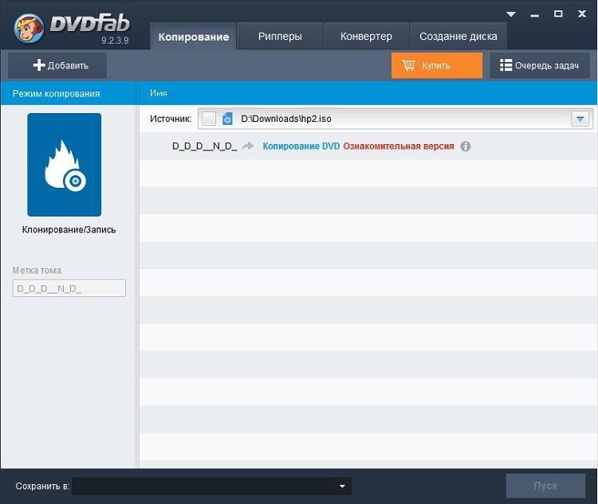Click the DVDFab monkey logo icon
This screenshot has width=598, height=504.
pos(29,28)
